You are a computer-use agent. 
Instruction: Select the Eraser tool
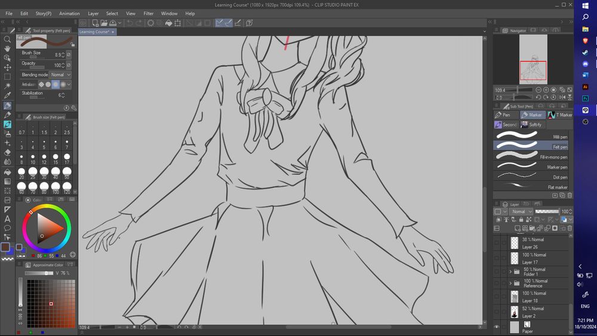click(x=7, y=152)
